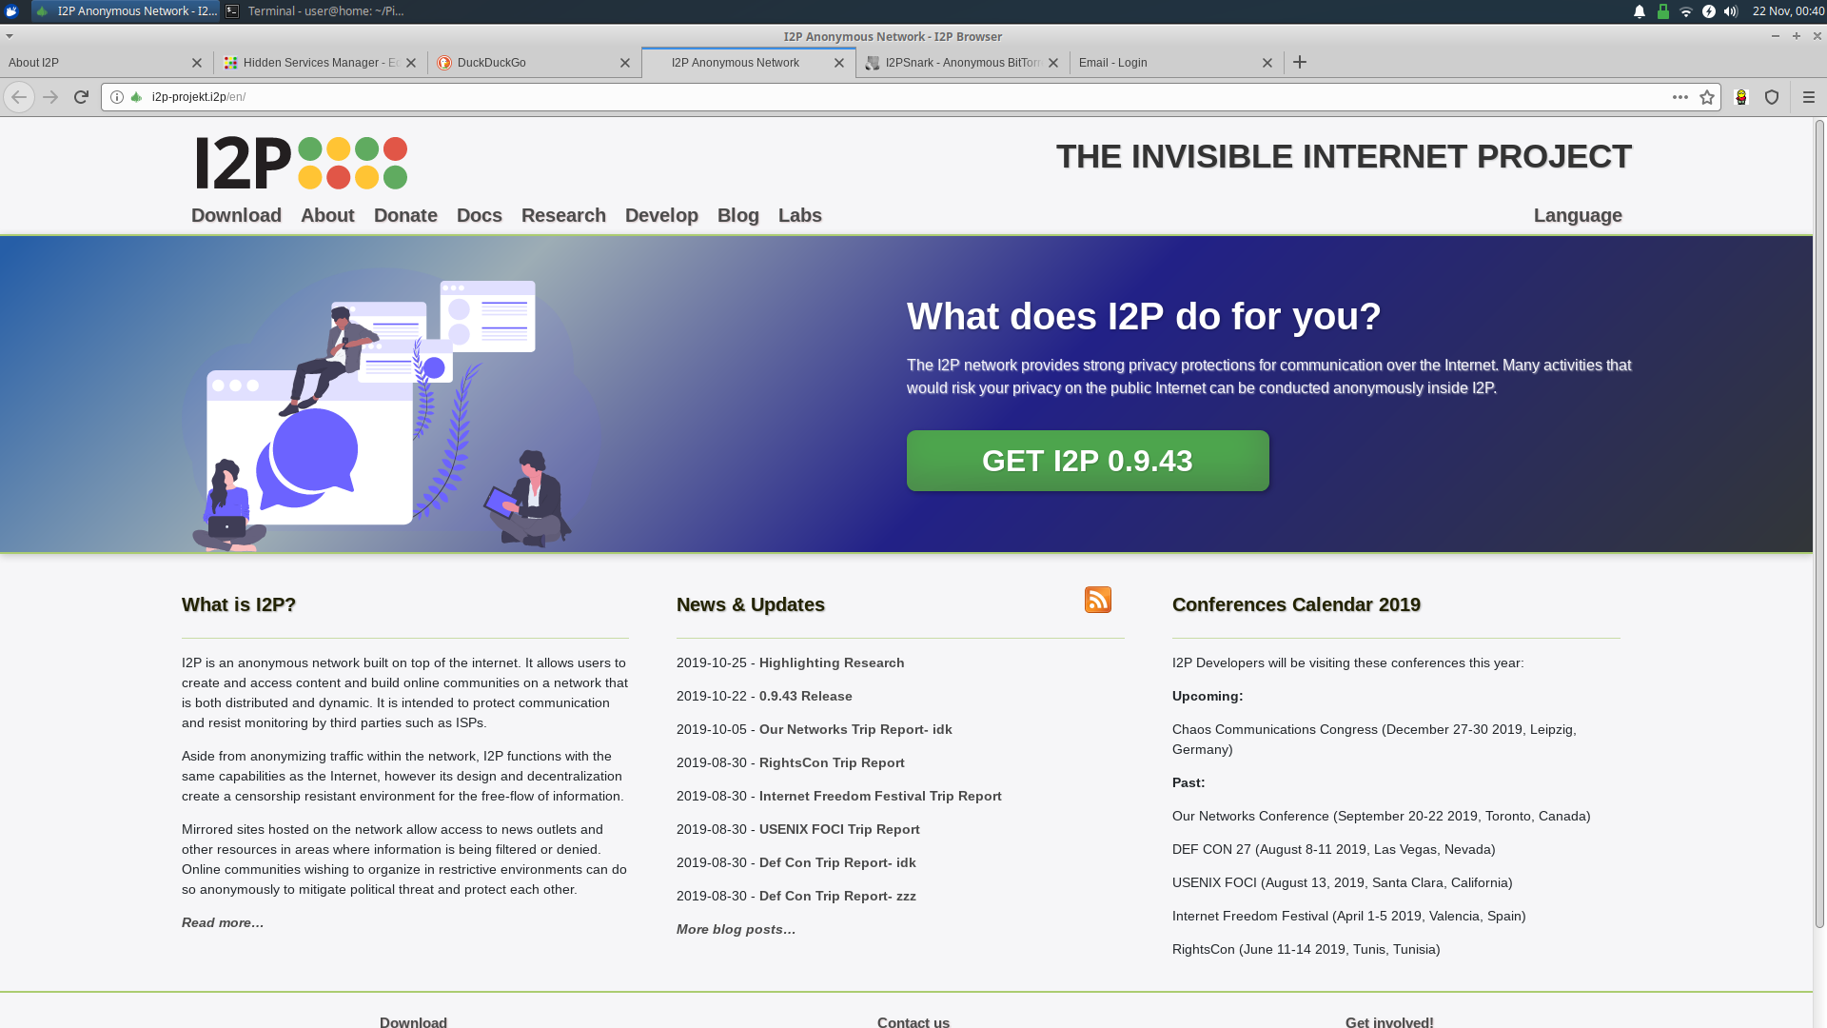This screenshot has height=1028, width=1827.
Task: Close the About I2P tab
Action: coord(197,63)
